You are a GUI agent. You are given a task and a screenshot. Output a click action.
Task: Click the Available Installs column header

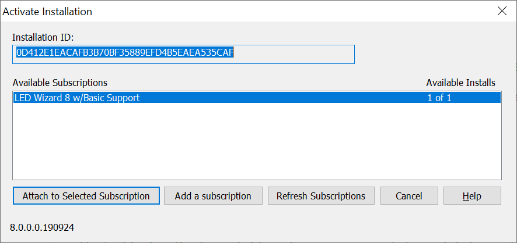click(460, 83)
